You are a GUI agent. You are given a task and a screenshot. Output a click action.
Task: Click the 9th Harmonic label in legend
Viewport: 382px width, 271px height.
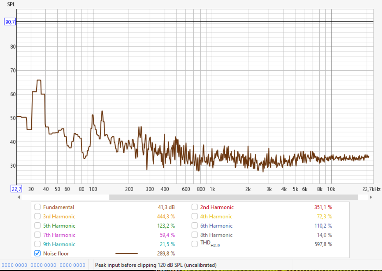click(x=59, y=245)
